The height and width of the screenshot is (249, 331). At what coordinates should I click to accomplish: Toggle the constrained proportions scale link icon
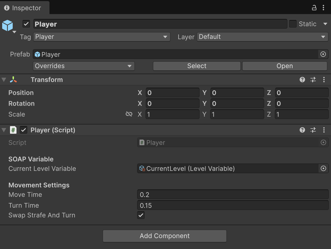click(x=129, y=114)
